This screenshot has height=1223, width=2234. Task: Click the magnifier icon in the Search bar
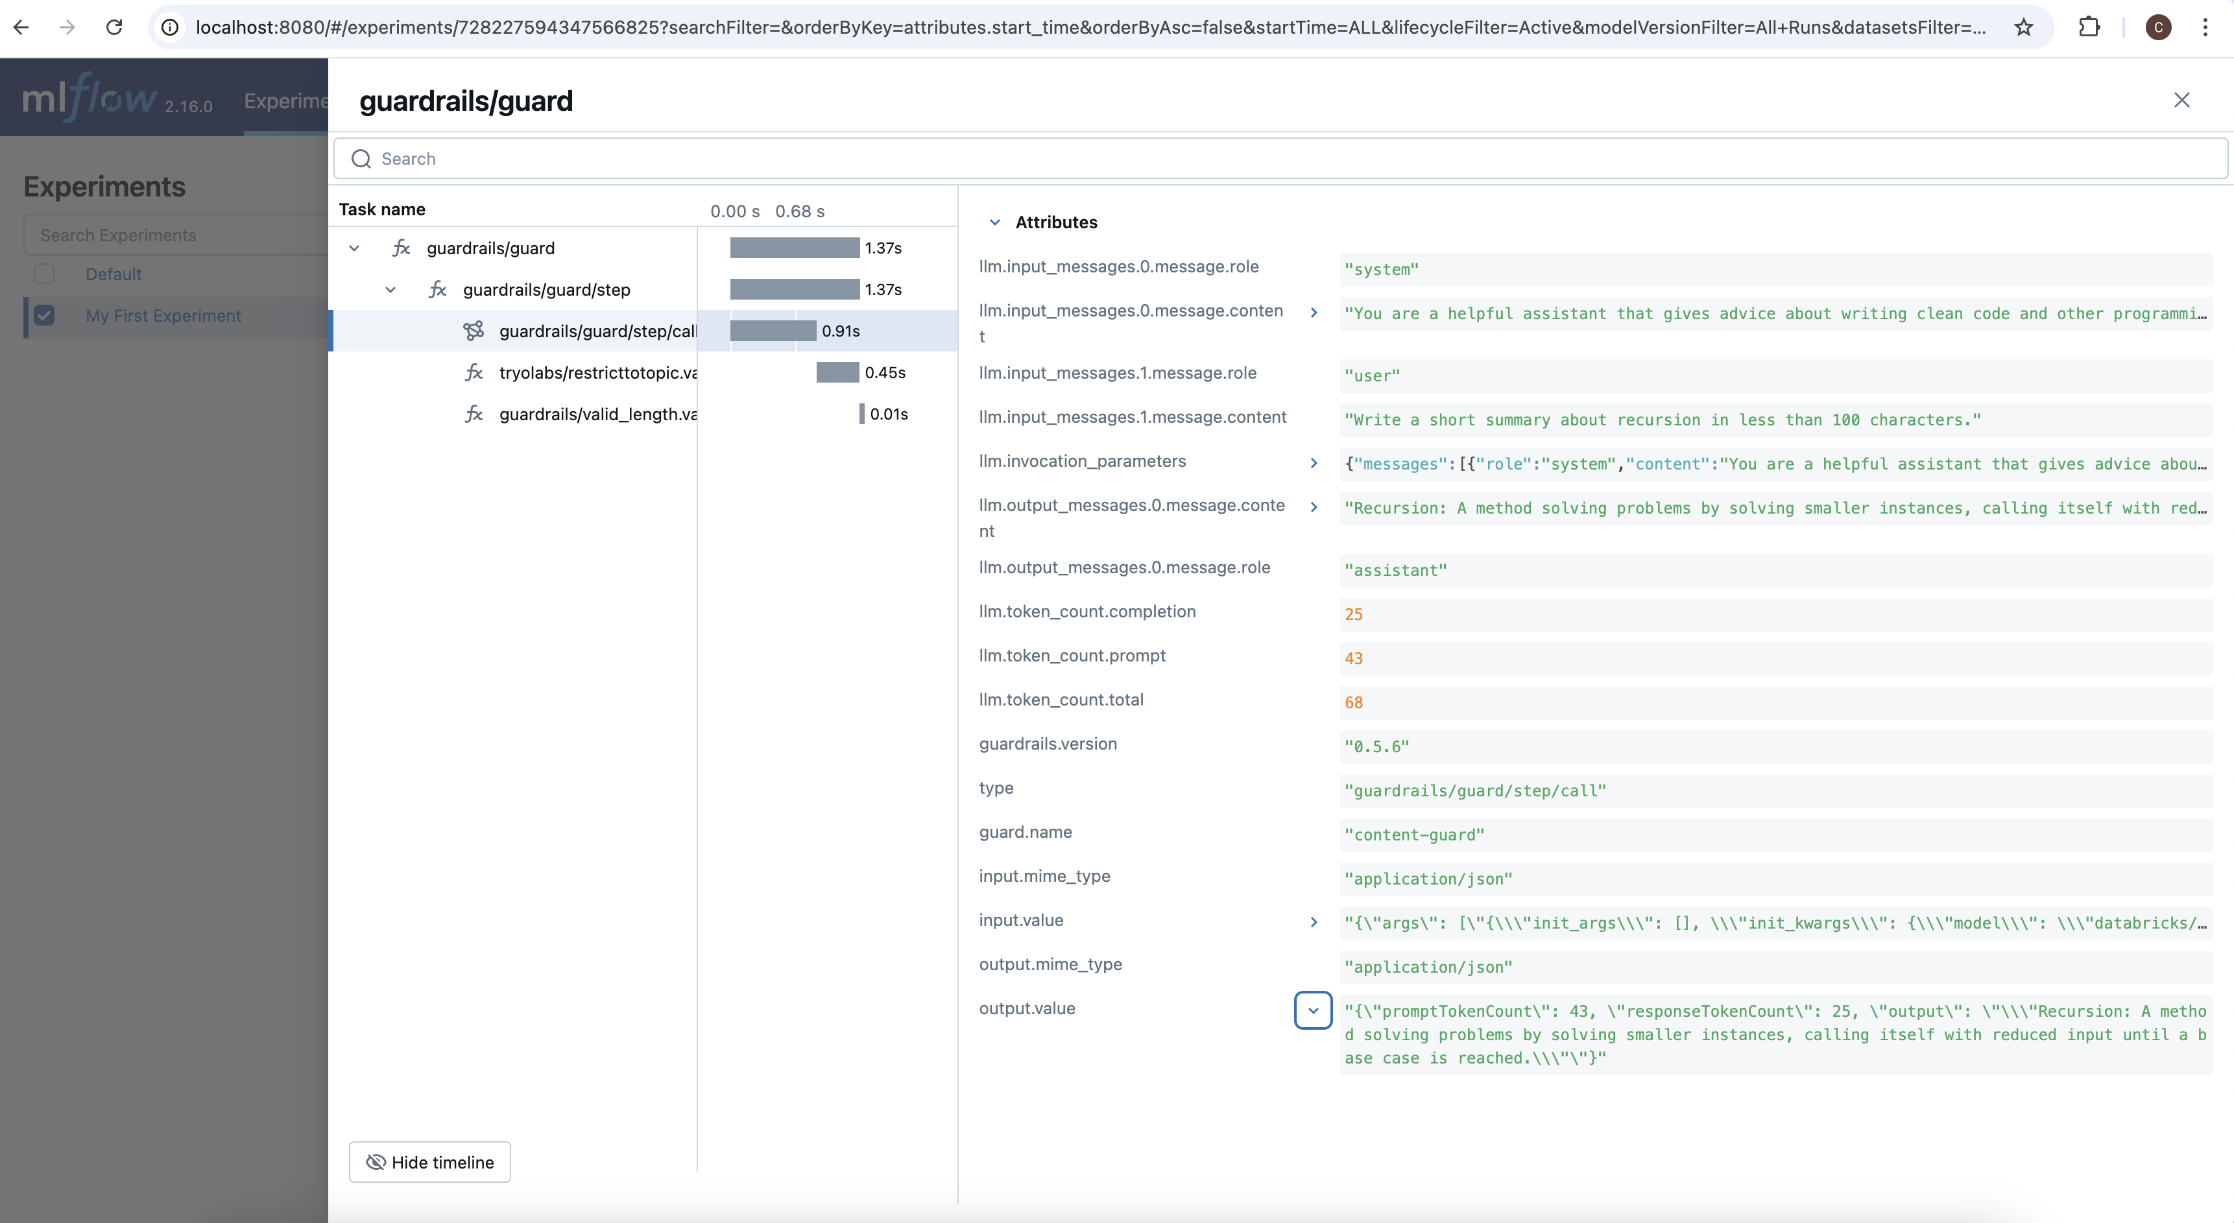[x=361, y=159]
